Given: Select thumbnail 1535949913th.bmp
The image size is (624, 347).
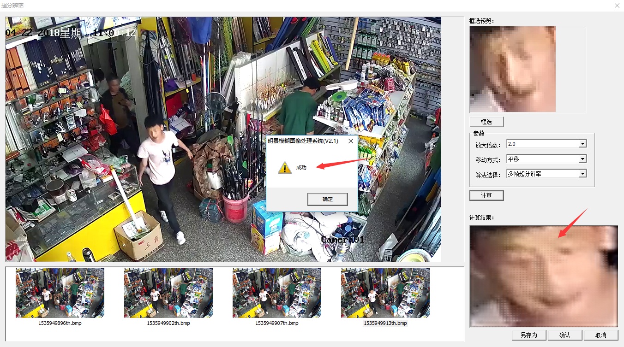Looking at the screenshot, I should [x=385, y=294].
